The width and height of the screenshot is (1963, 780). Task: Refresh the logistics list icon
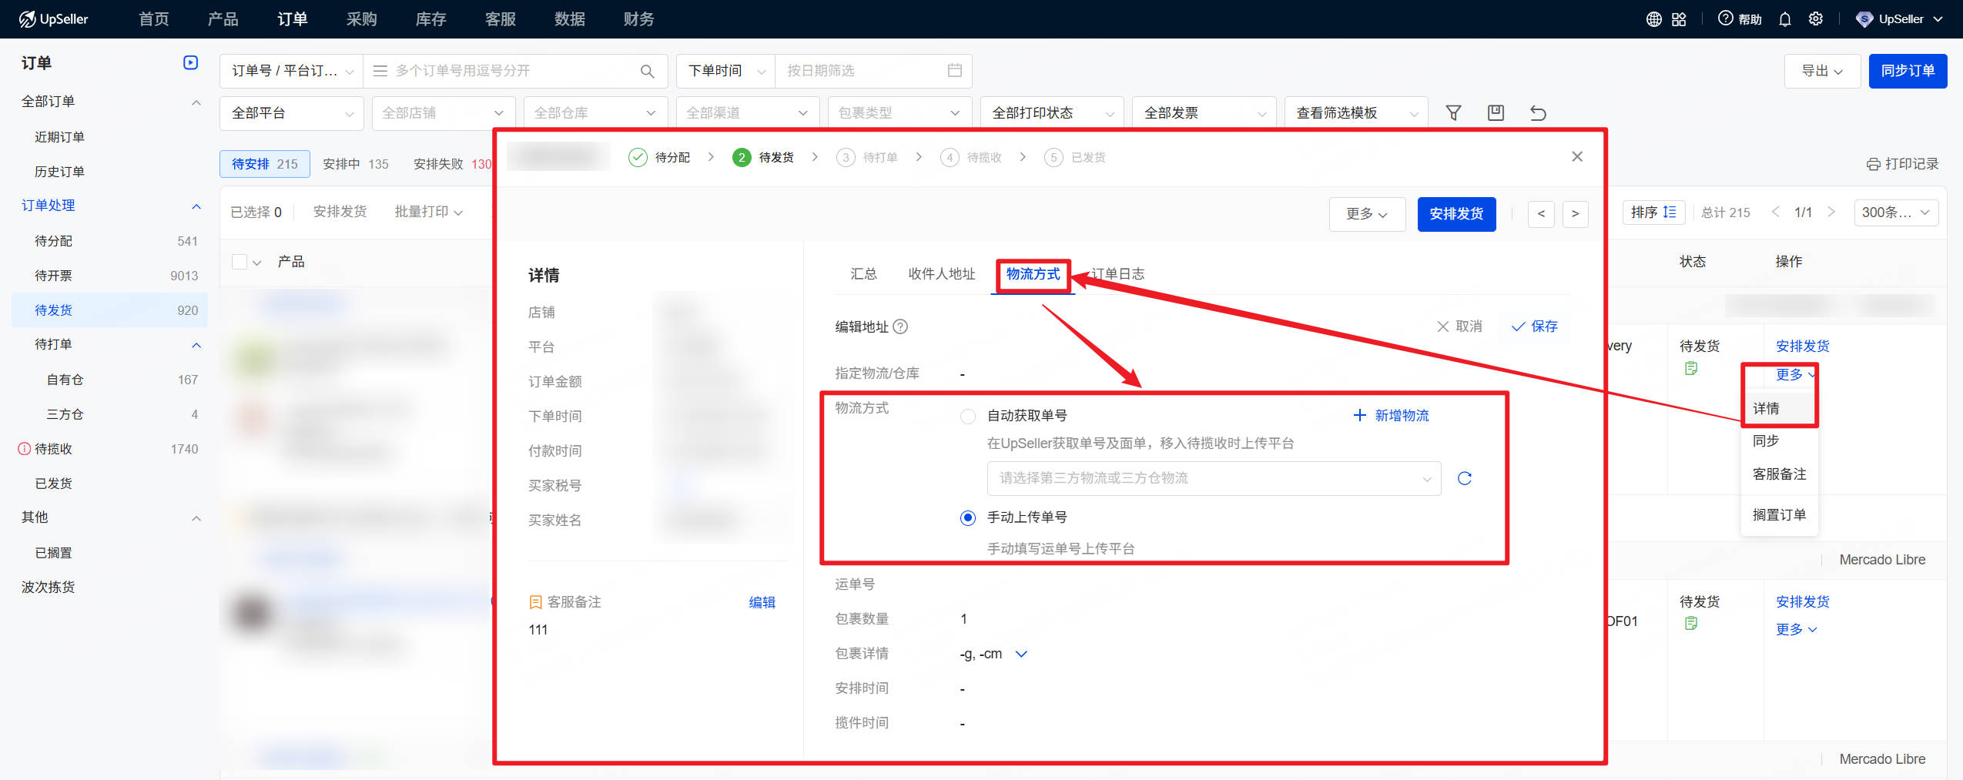tap(1464, 478)
